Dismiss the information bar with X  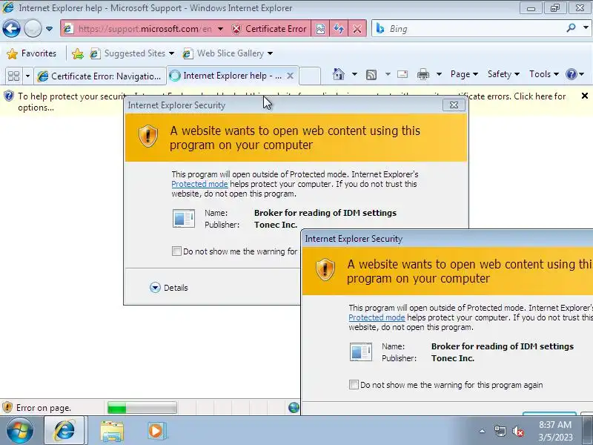[x=585, y=96]
